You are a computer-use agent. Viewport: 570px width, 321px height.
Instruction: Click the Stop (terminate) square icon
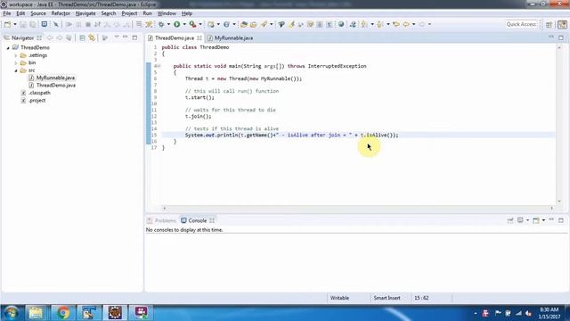point(87,24)
